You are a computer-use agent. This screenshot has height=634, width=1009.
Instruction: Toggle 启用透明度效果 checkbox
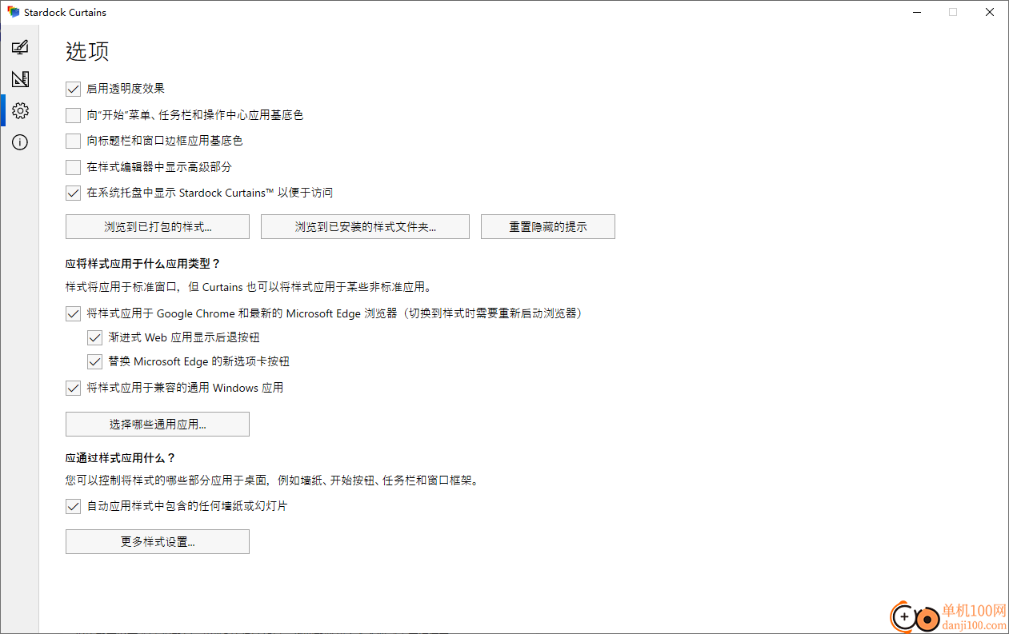73,89
